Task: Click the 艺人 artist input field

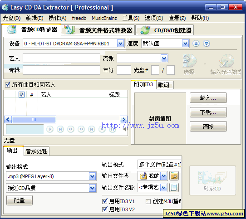Action: [x=62, y=58]
